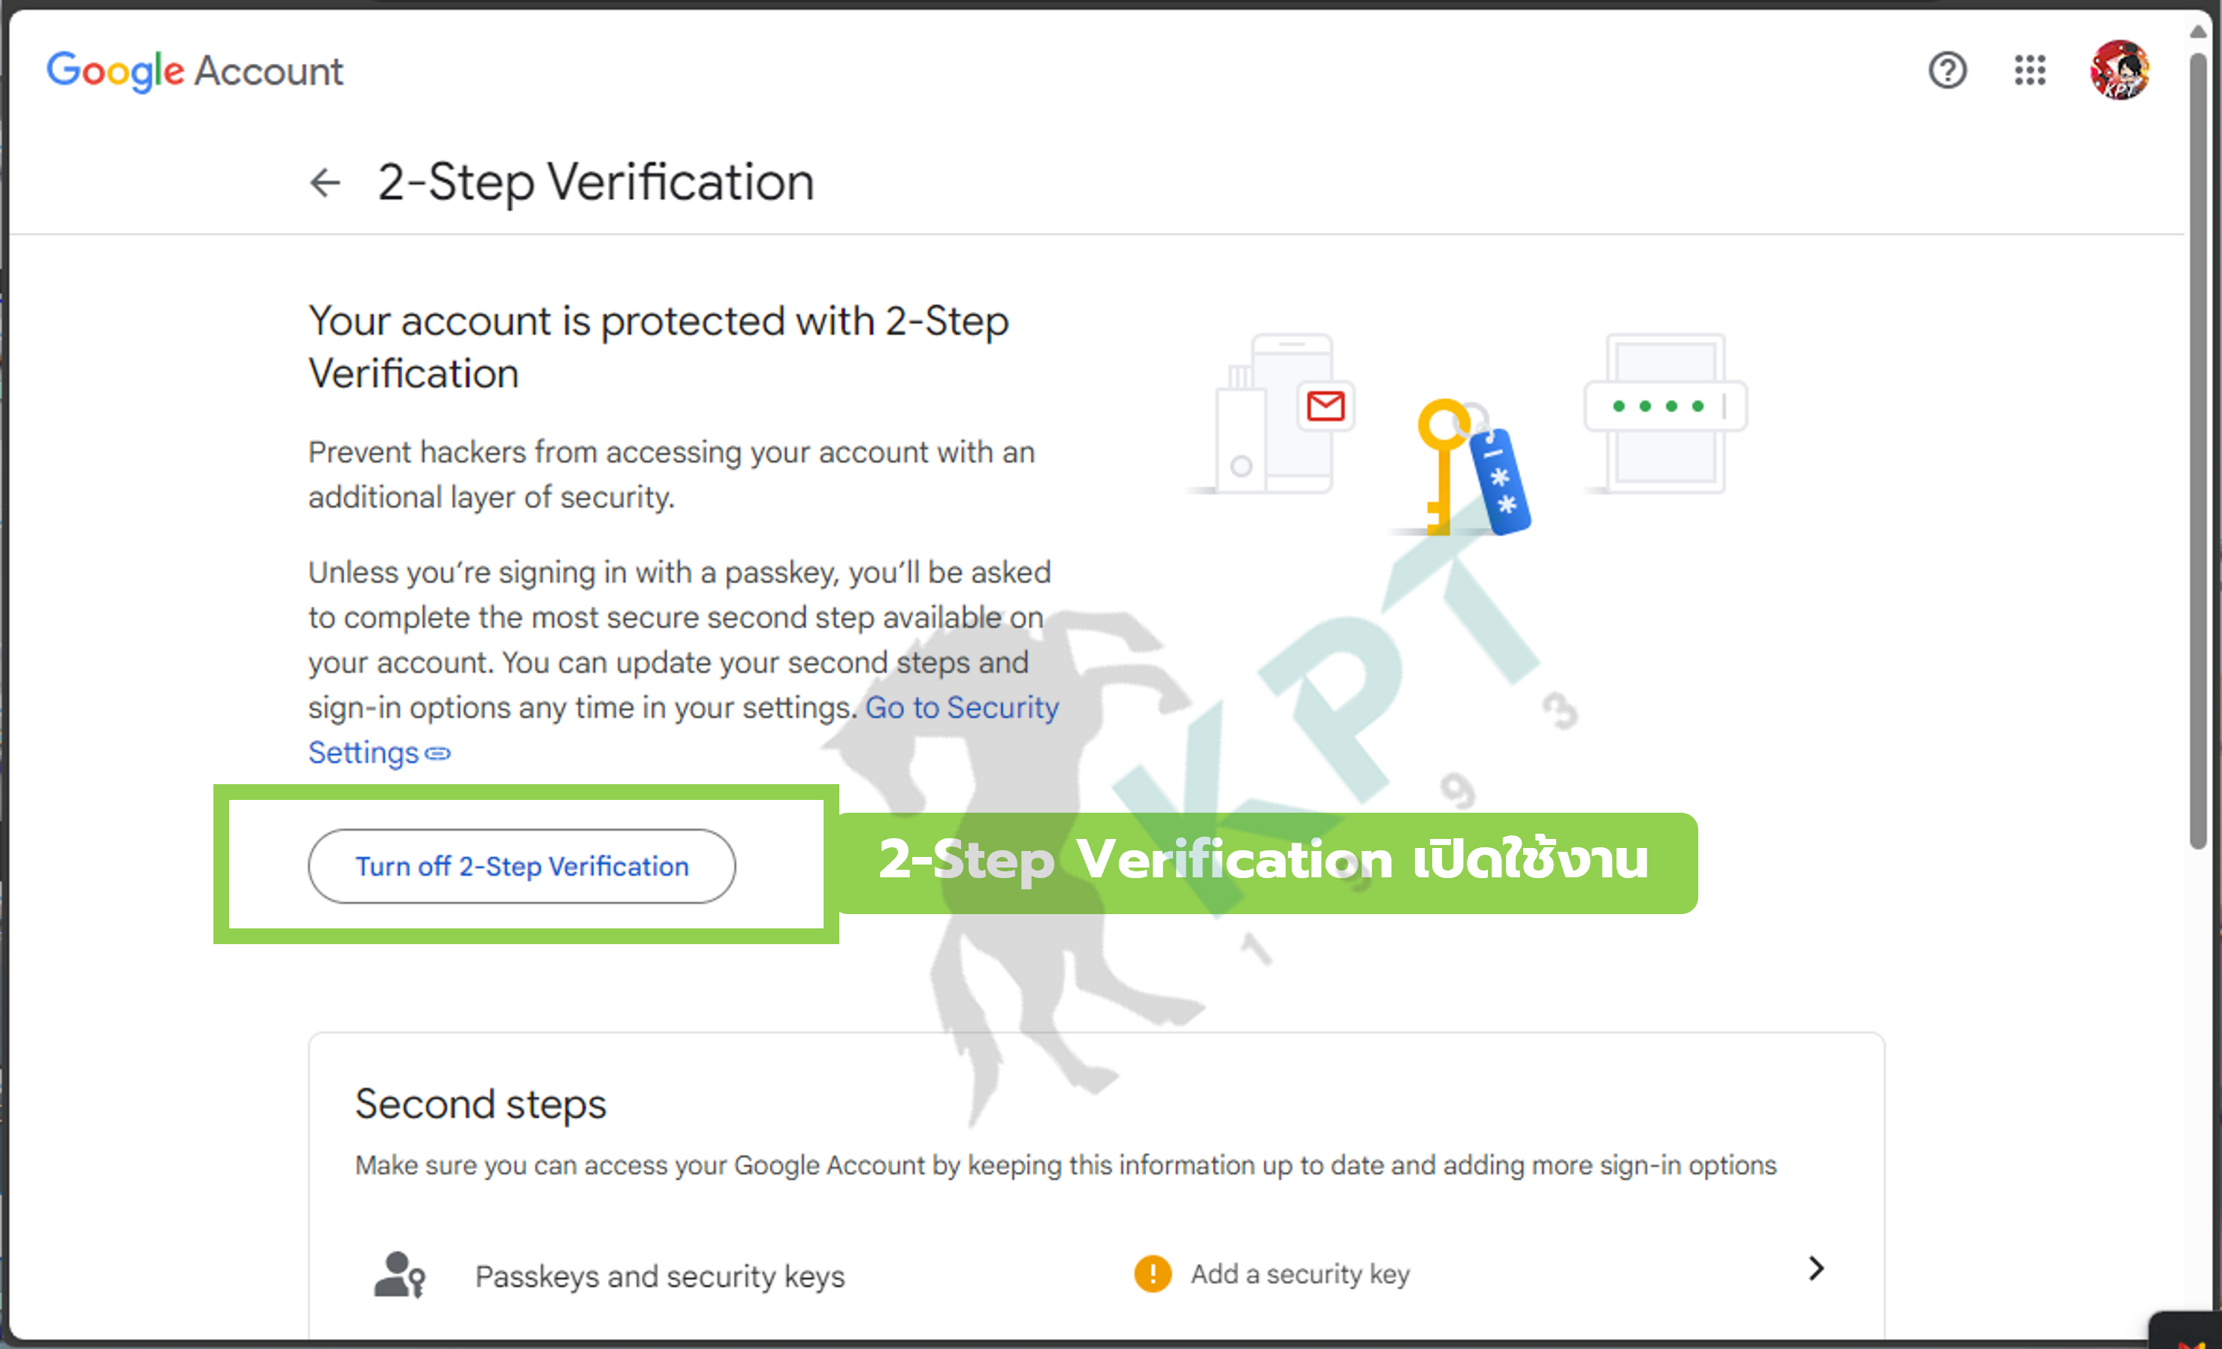Open the Help question mark icon

(1947, 71)
